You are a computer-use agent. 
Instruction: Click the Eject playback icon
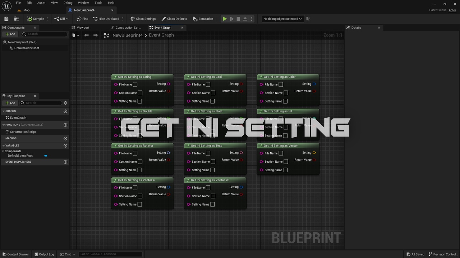pos(245,19)
